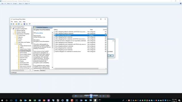Viewport: 182px width, 102px height.
Task: Delete the photo with the red X control
Action: tap(108, 96)
